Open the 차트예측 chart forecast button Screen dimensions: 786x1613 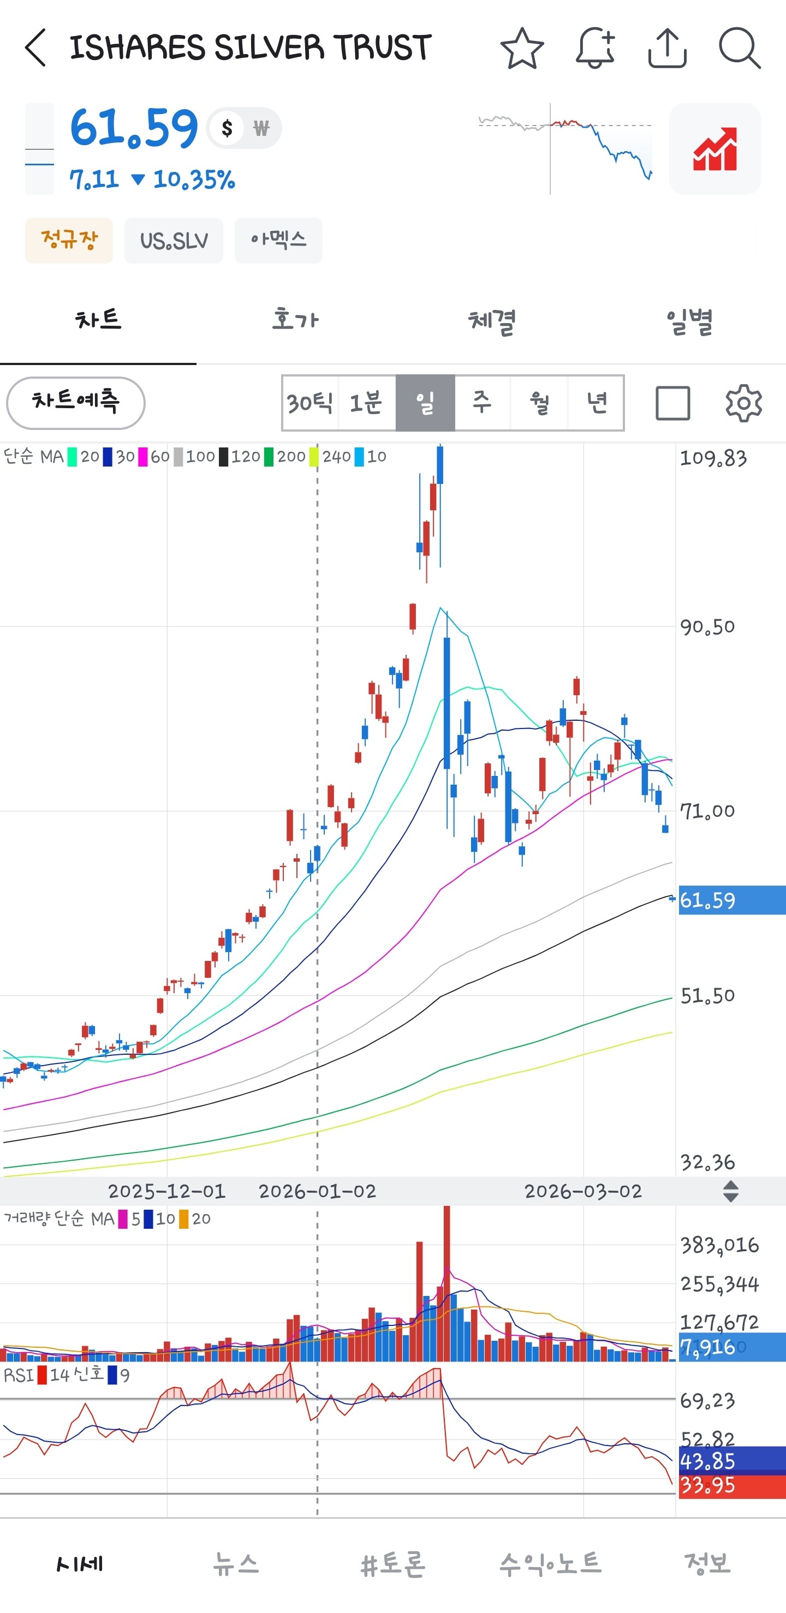click(76, 403)
